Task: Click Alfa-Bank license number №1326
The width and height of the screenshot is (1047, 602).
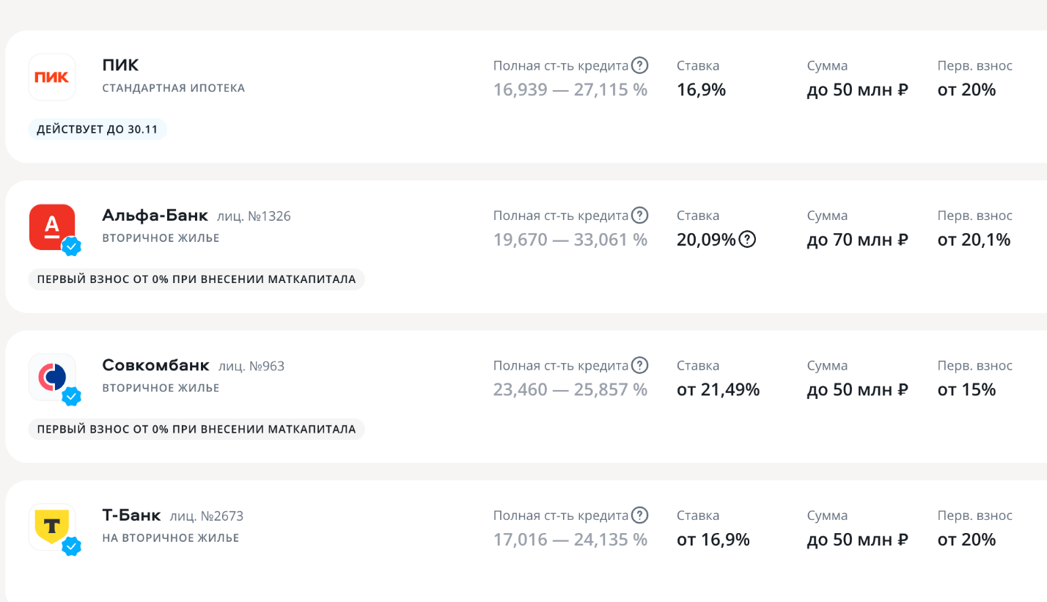Action: (x=254, y=216)
